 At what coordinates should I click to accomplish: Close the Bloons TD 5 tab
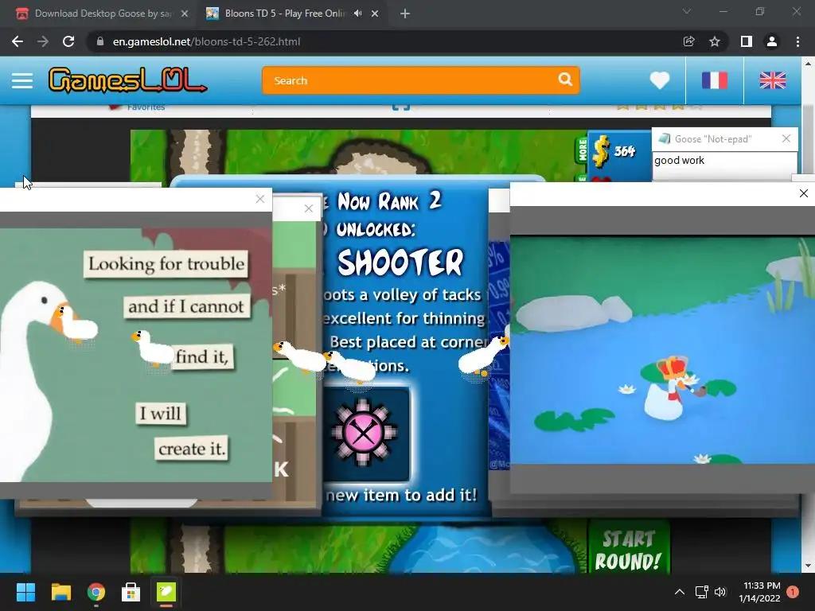375,14
